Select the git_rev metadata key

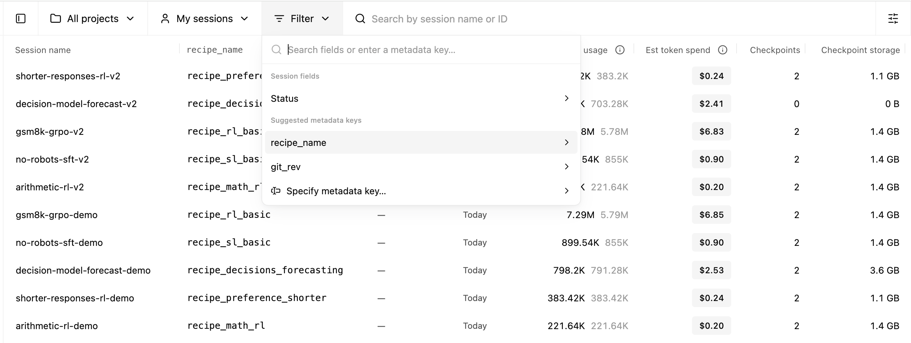(421, 167)
